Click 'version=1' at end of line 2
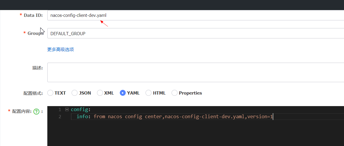 (260, 117)
